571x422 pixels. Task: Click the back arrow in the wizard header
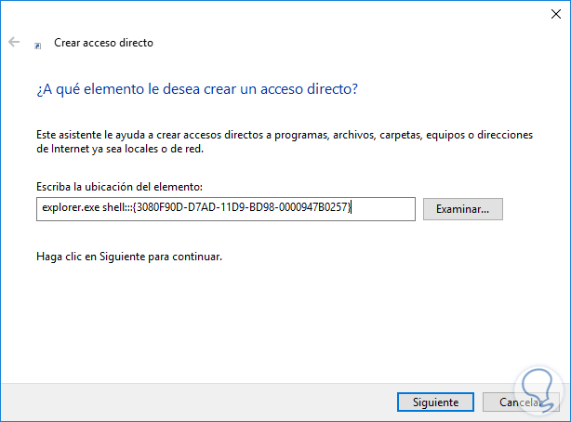14,43
